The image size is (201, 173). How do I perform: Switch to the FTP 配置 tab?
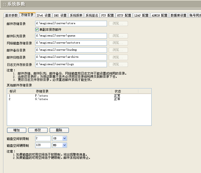click(107, 15)
